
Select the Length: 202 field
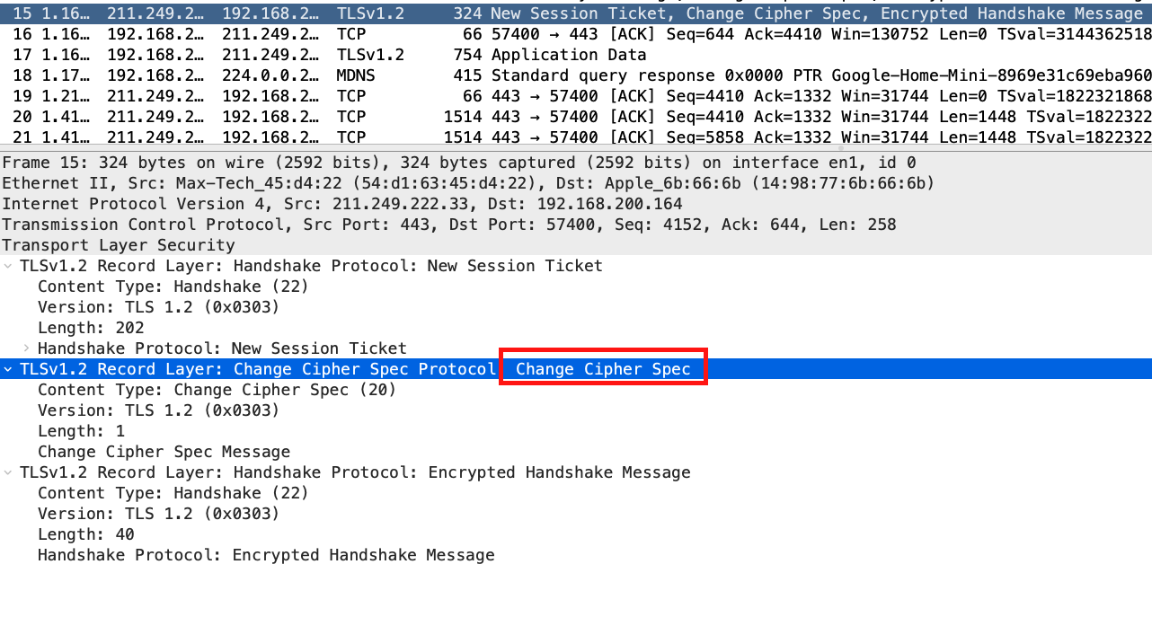tap(91, 328)
